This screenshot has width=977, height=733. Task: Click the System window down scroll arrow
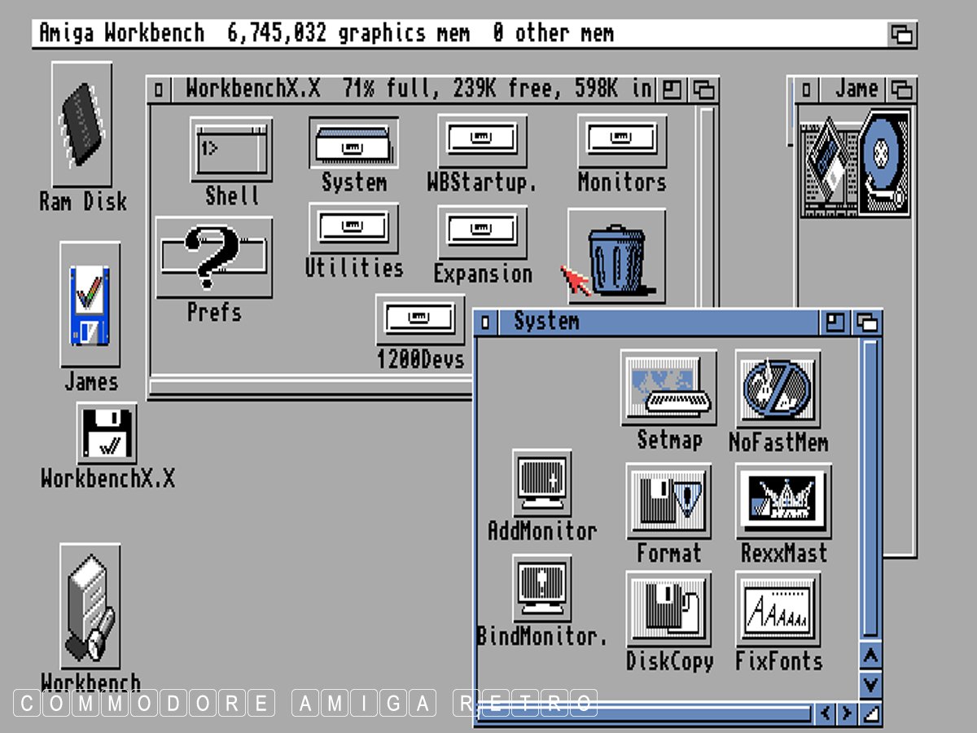coord(870,684)
